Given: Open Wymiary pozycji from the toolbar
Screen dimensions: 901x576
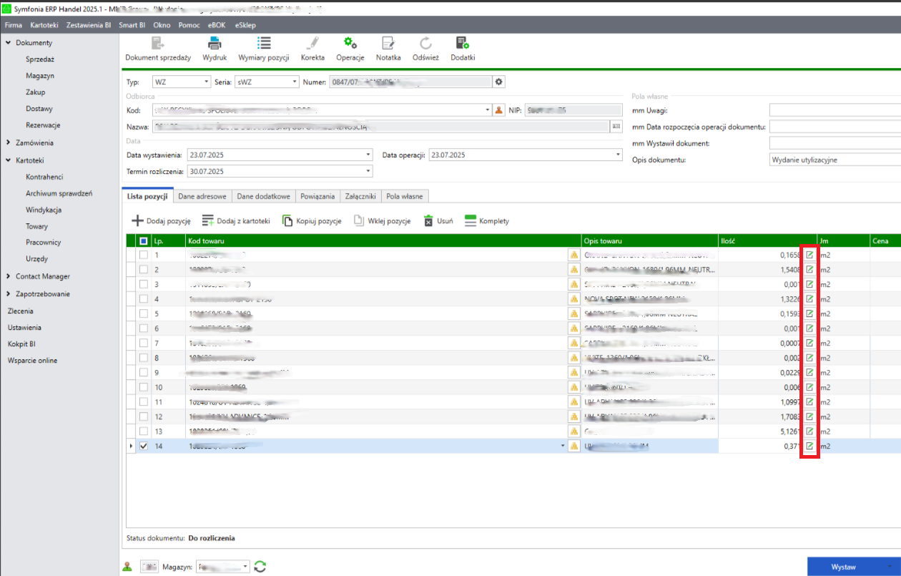Looking at the screenshot, I should [x=264, y=49].
